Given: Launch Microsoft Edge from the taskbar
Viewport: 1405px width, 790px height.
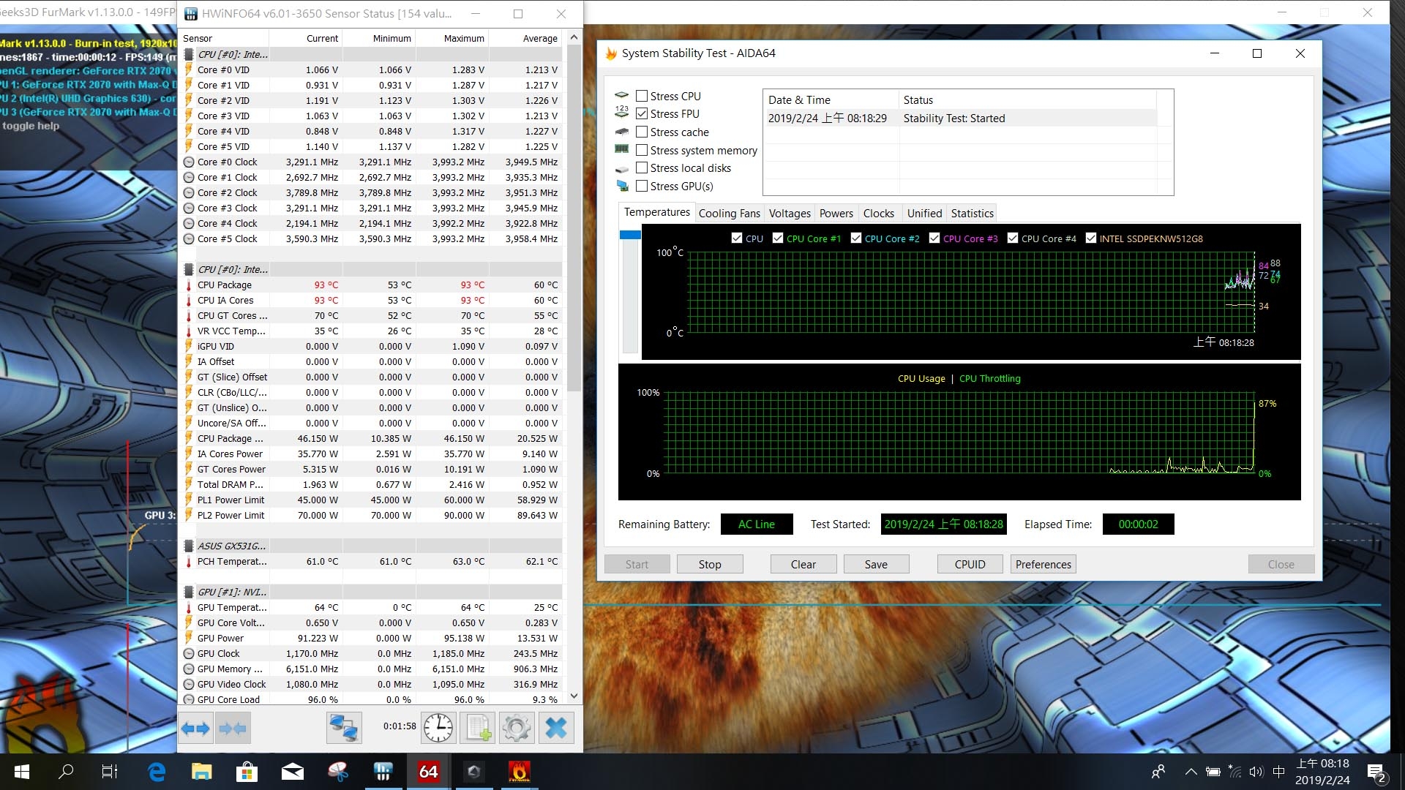Looking at the screenshot, I should [x=157, y=772].
